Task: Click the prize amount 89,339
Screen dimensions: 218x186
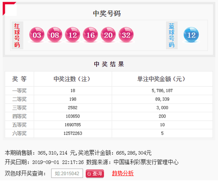Action: coord(162,99)
